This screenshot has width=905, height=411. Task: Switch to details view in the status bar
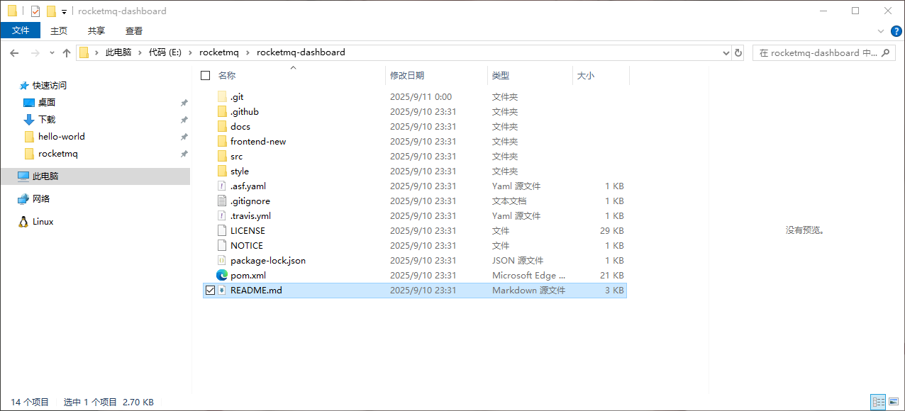click(x=878, y=402)
